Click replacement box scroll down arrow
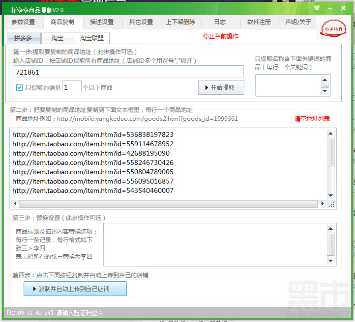The height and width of the screenshot is (322, 355). coord(331,261)
